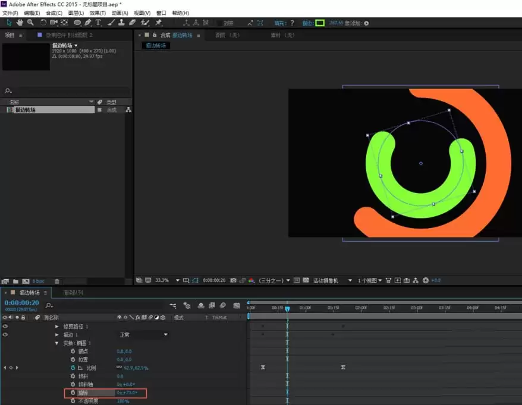Toggle visibility eye for 修剪路径 1
This screenshot has height=405, width=522.
pyautogui.click(x=5, y=327)
